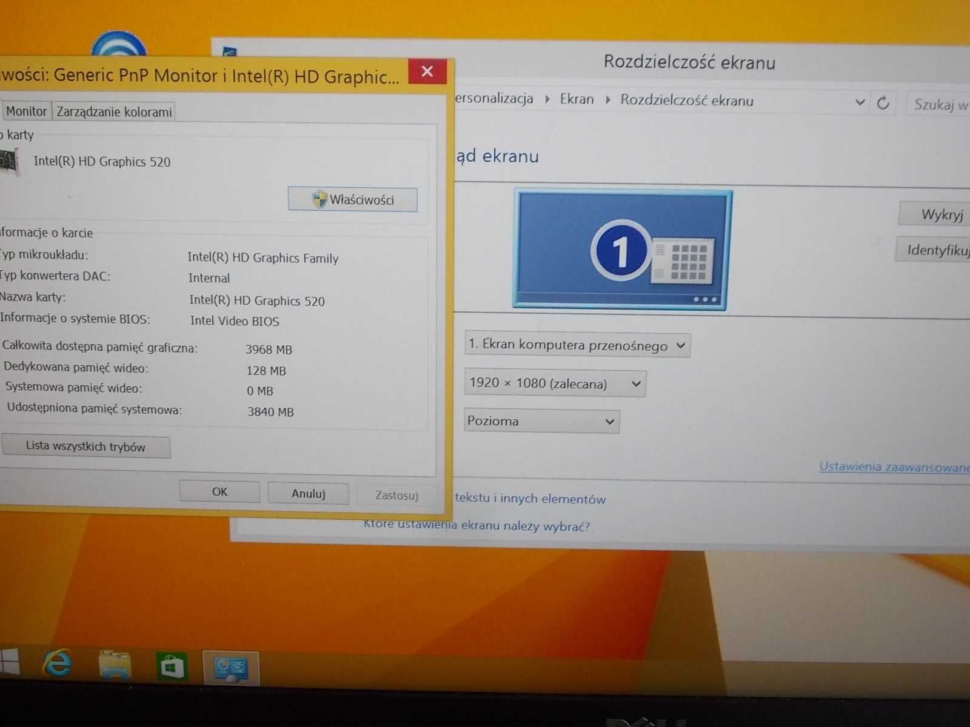
Task: Select Personalizacja breadcrumb segment
Action: click(494, 99)
